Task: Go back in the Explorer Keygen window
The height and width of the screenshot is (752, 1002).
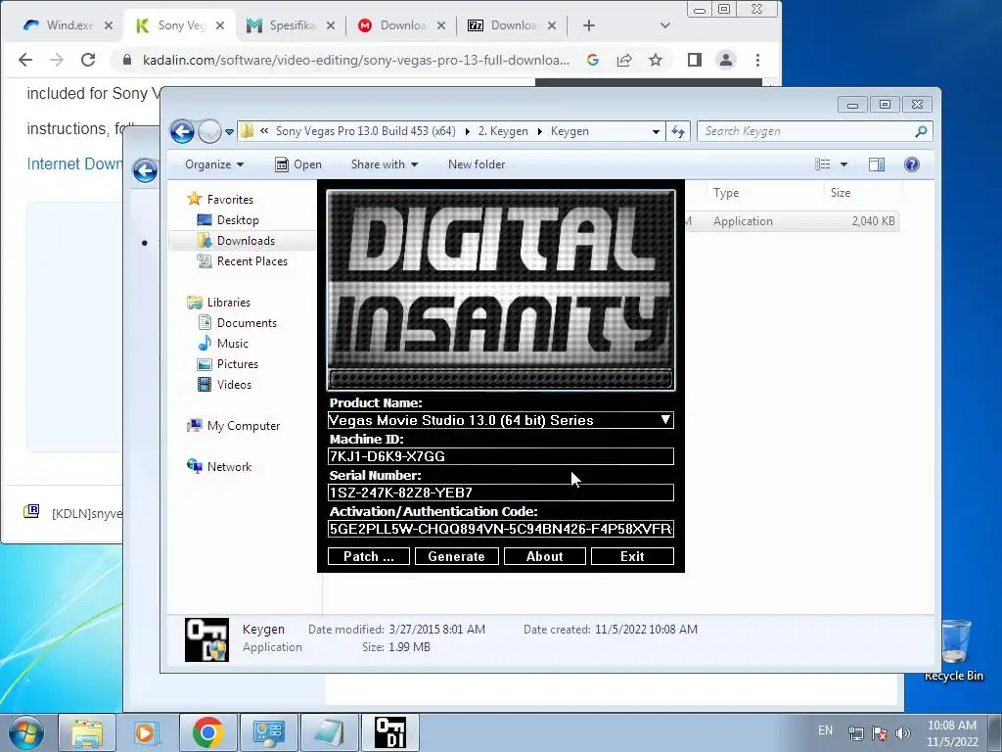Action: tap(182, 132)
